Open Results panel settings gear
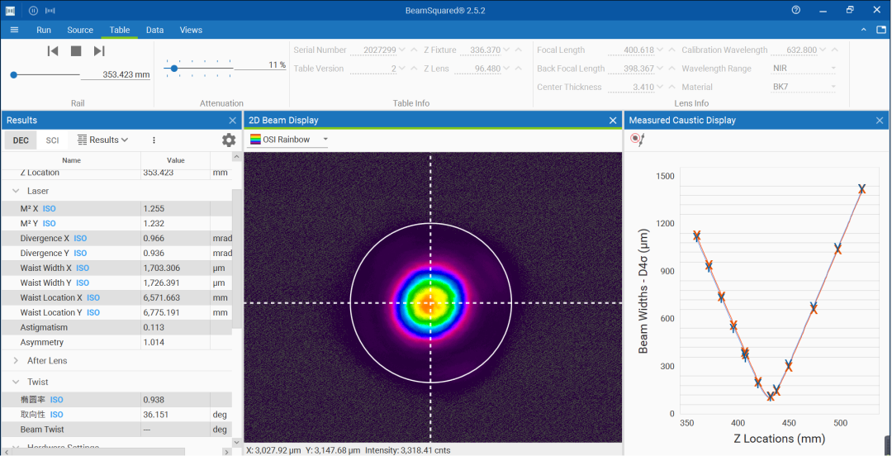892x456 pixels. pos(229,140)
